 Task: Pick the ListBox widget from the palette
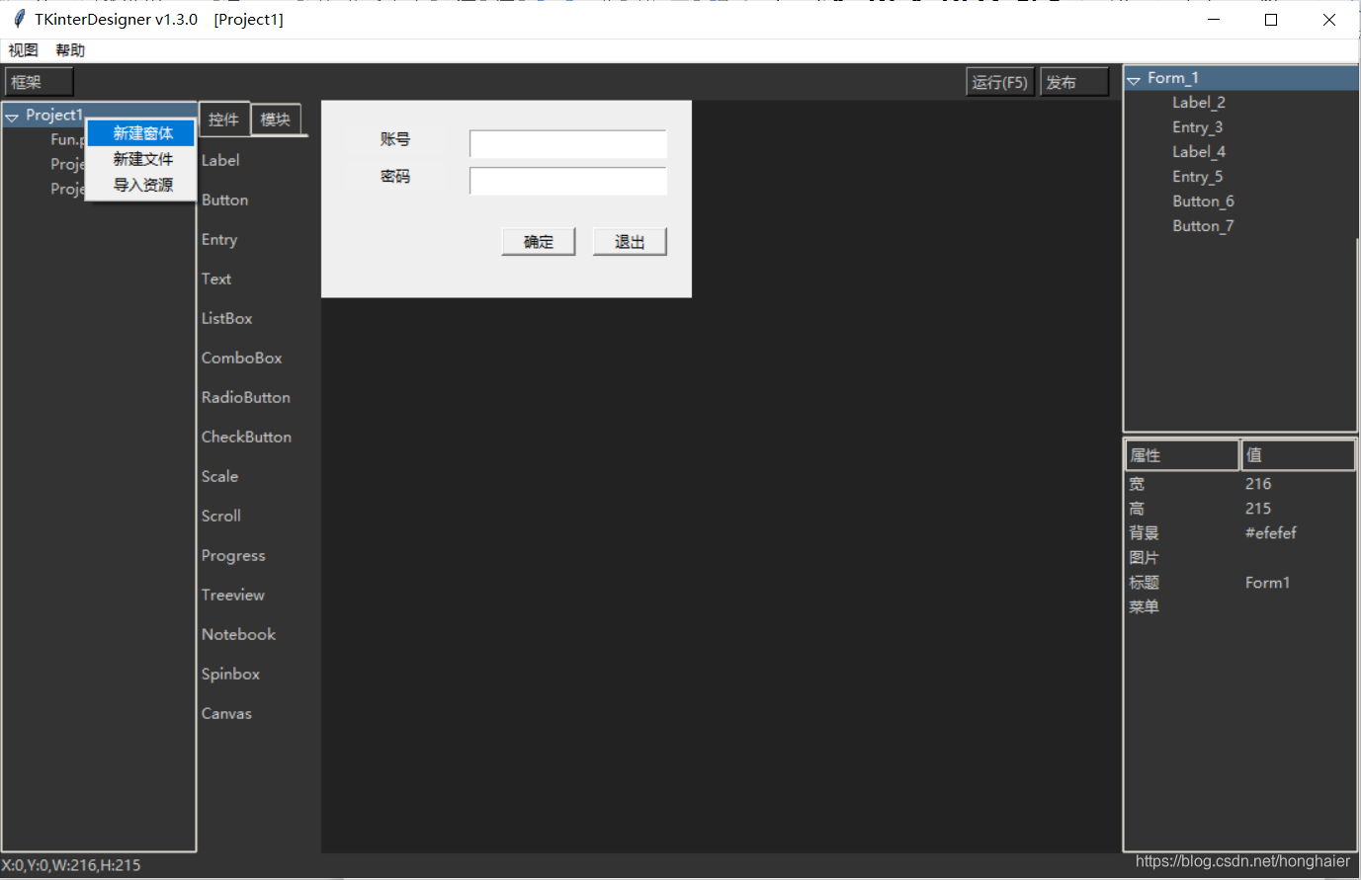[227, 318]
